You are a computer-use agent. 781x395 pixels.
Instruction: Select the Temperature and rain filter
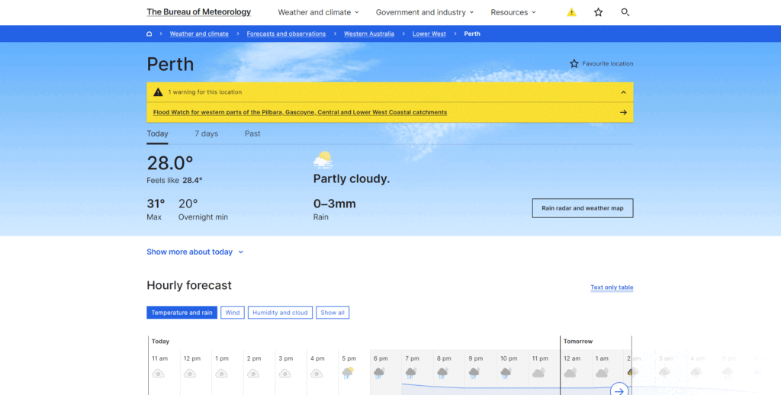tap(182, 313)
